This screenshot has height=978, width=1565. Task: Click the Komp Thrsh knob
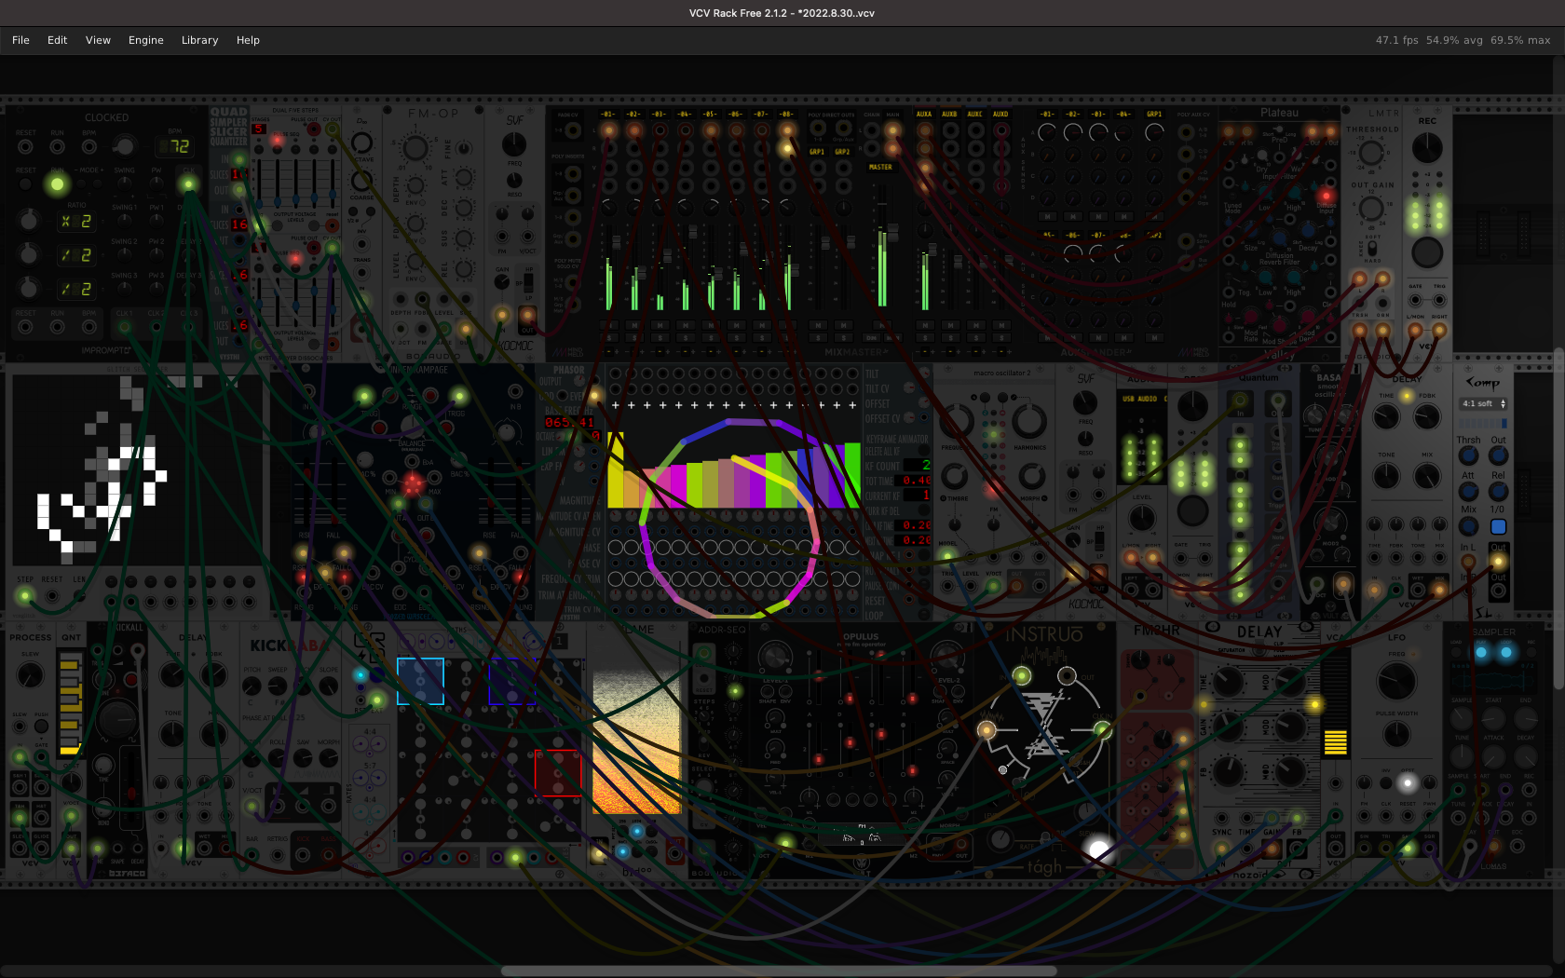coord(1468,456)
